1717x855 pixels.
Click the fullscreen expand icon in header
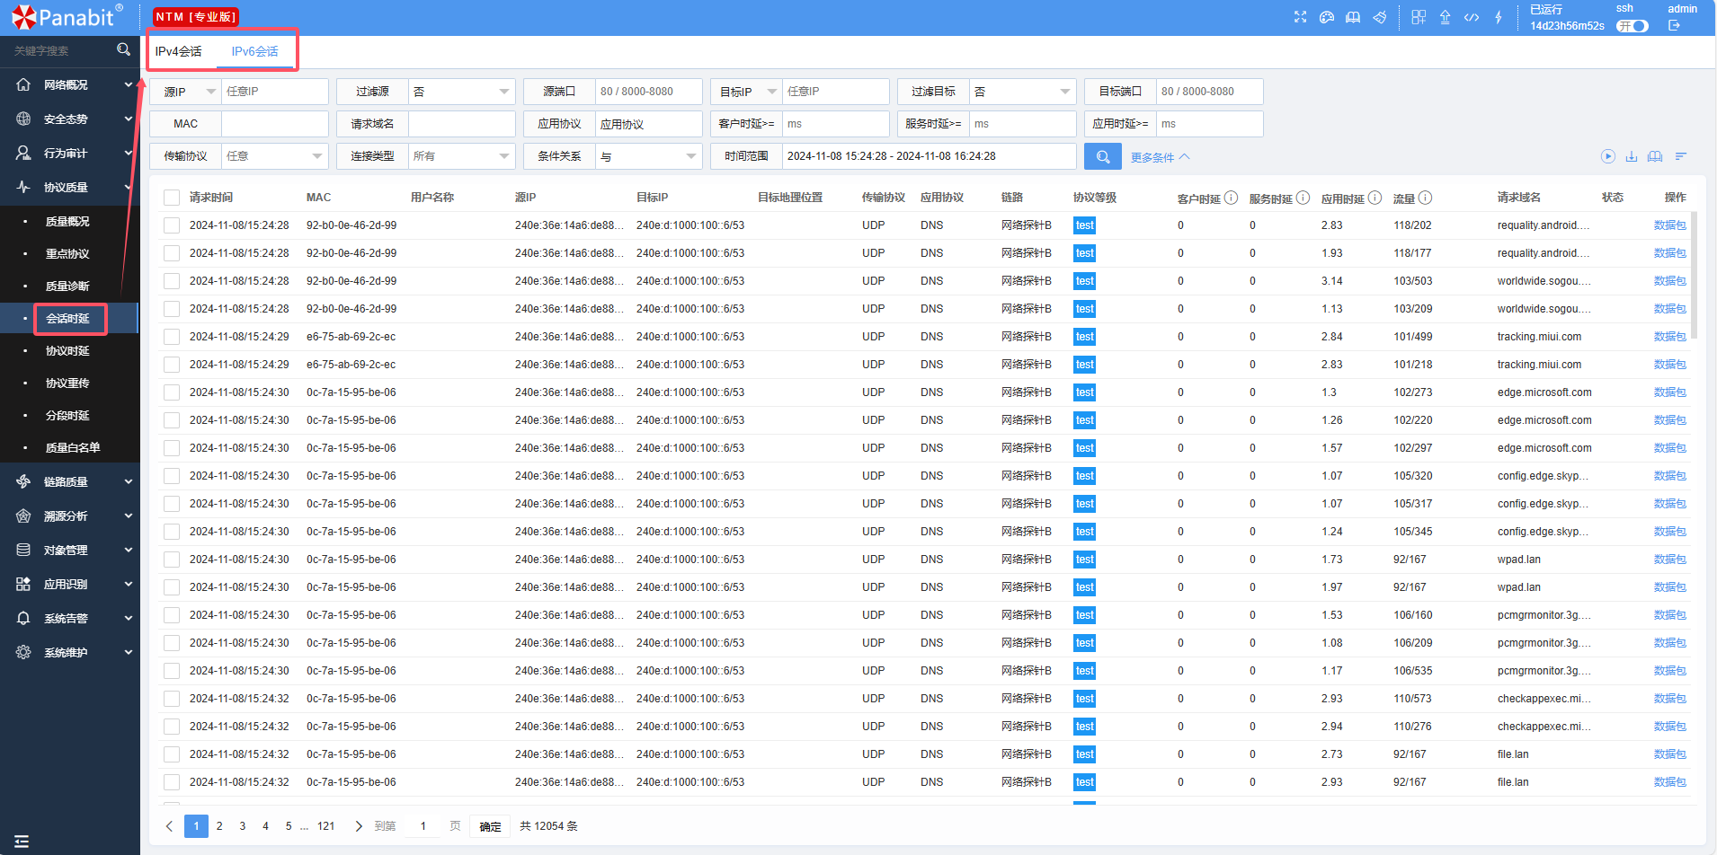point(1300,17)
